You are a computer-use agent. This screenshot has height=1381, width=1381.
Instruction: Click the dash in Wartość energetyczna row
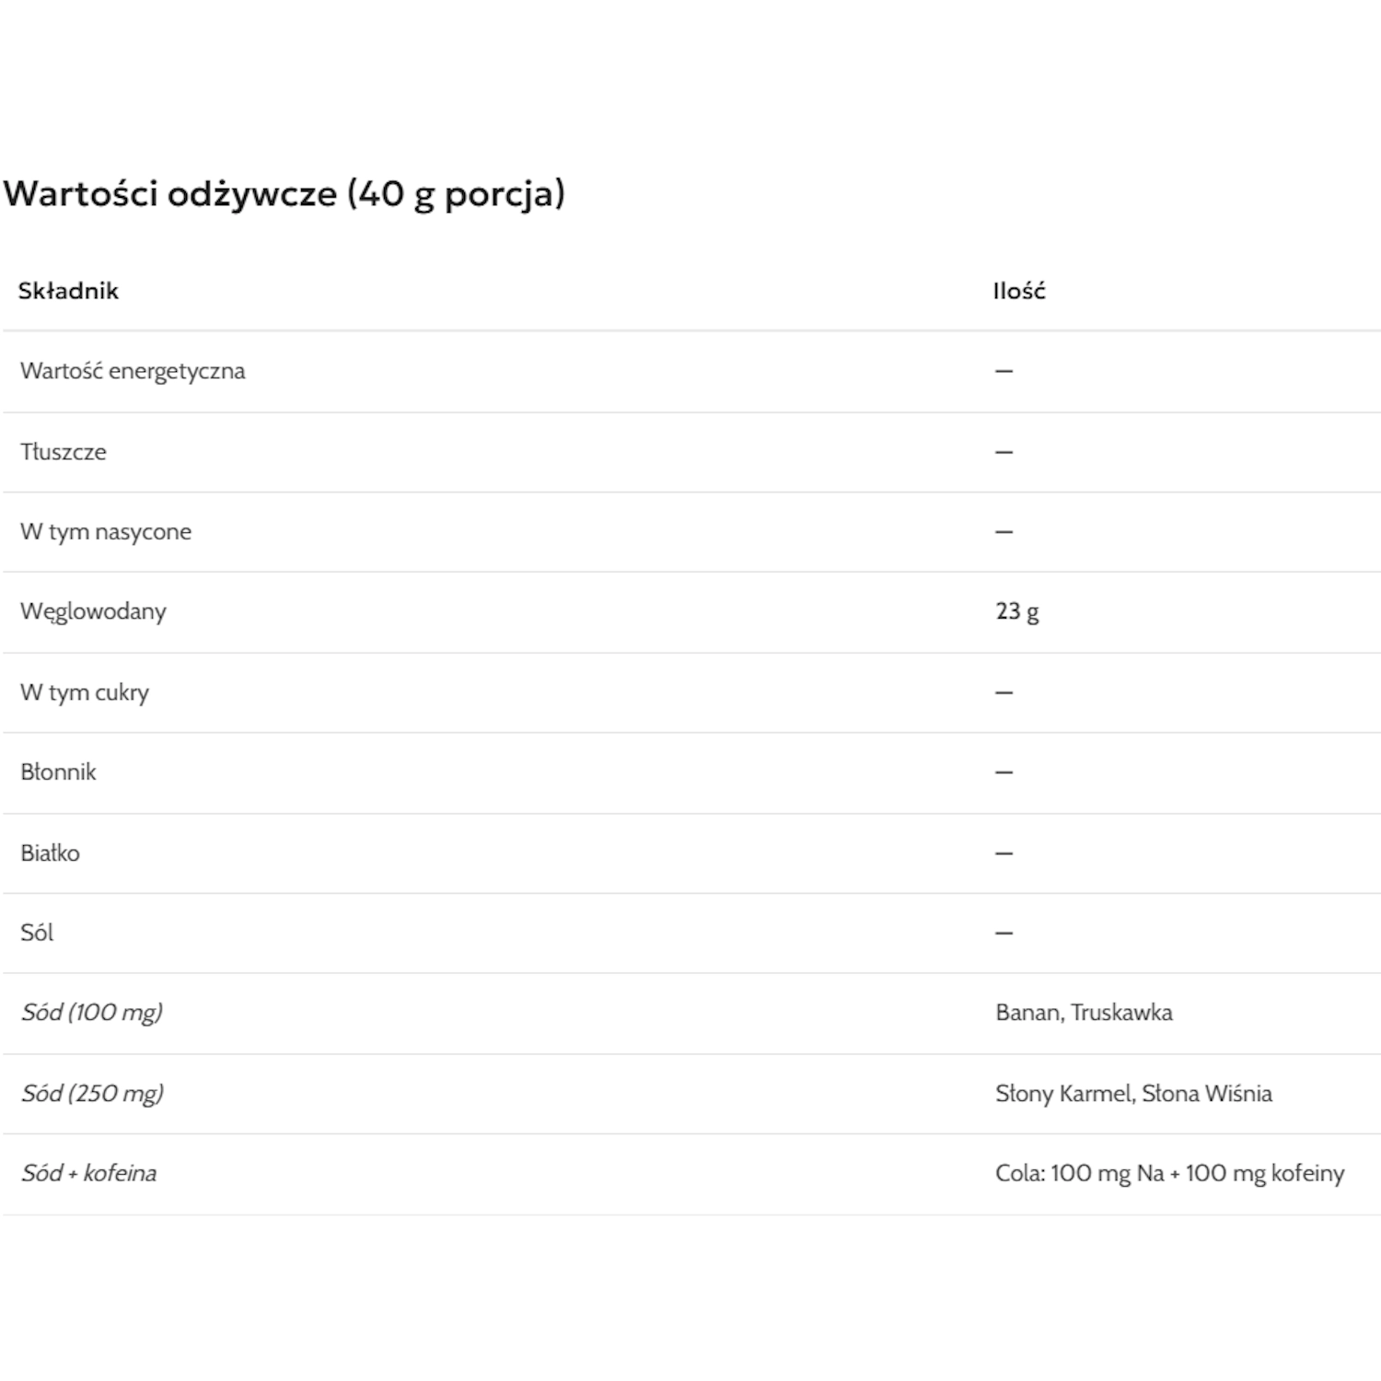coord(1004,371)
